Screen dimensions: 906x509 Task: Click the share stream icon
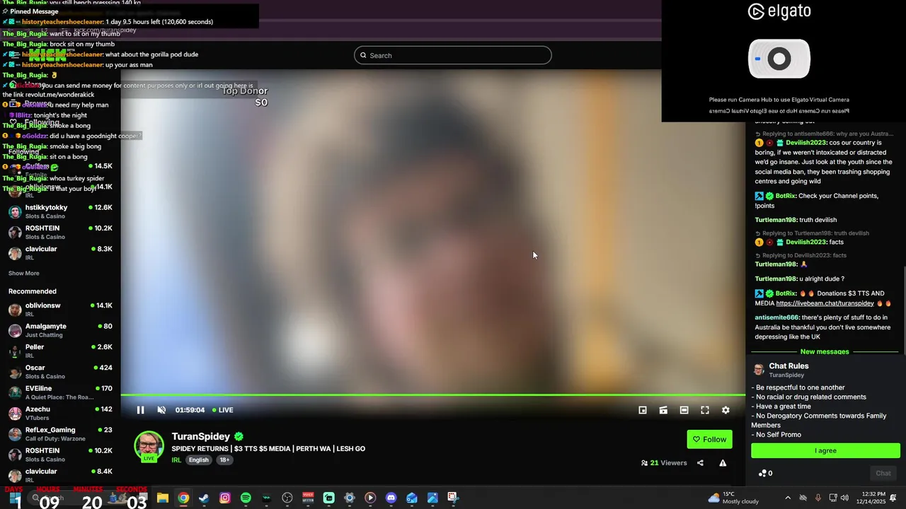[x=700, y=463]
